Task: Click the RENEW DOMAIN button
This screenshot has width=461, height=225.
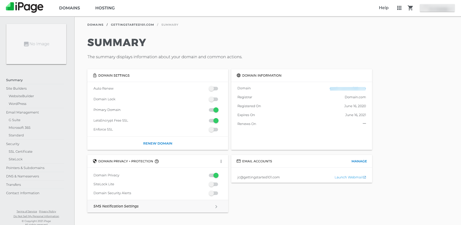Action: [158, 143]
